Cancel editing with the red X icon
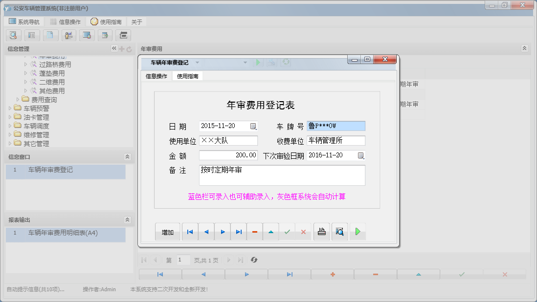 click(304, 231)
